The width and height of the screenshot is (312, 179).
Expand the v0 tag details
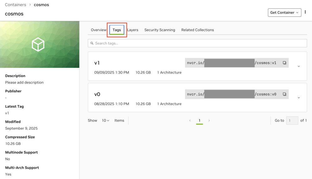click(x=299, y=97)
